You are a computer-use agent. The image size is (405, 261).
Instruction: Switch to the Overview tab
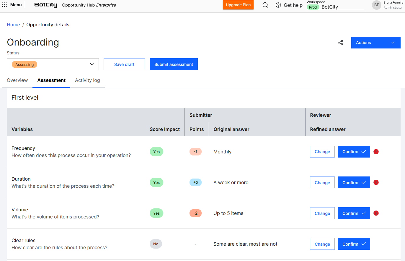point(17,80)
